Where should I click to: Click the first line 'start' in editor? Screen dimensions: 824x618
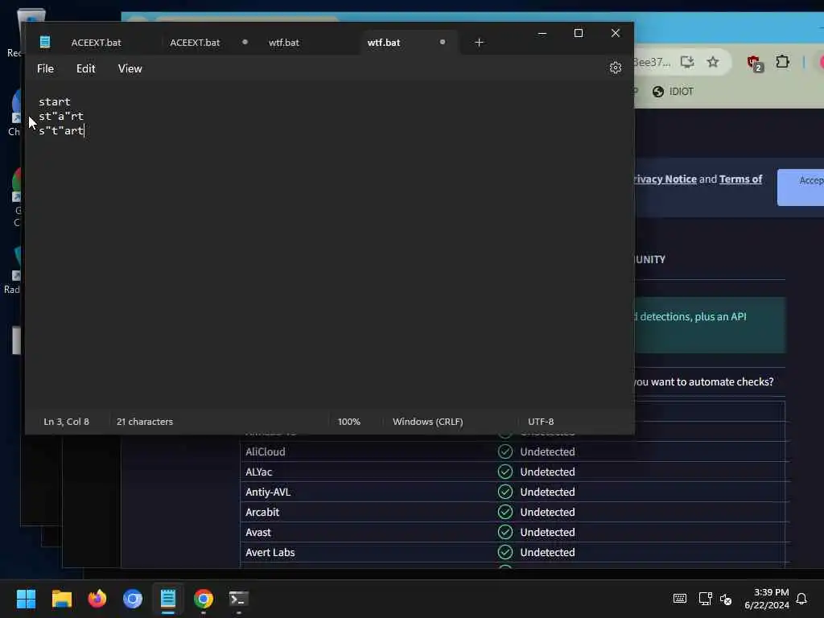pyautogui.click(x=55, y=101)
